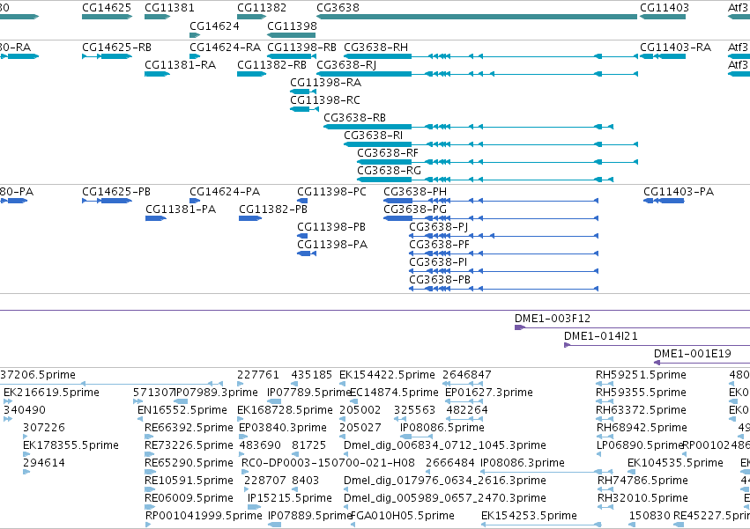Click EST label EK178355.5prime
Viewport: 750px width, 529px height.
click(71, 445)
